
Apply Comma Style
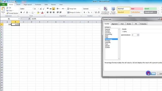pos(92,12)
